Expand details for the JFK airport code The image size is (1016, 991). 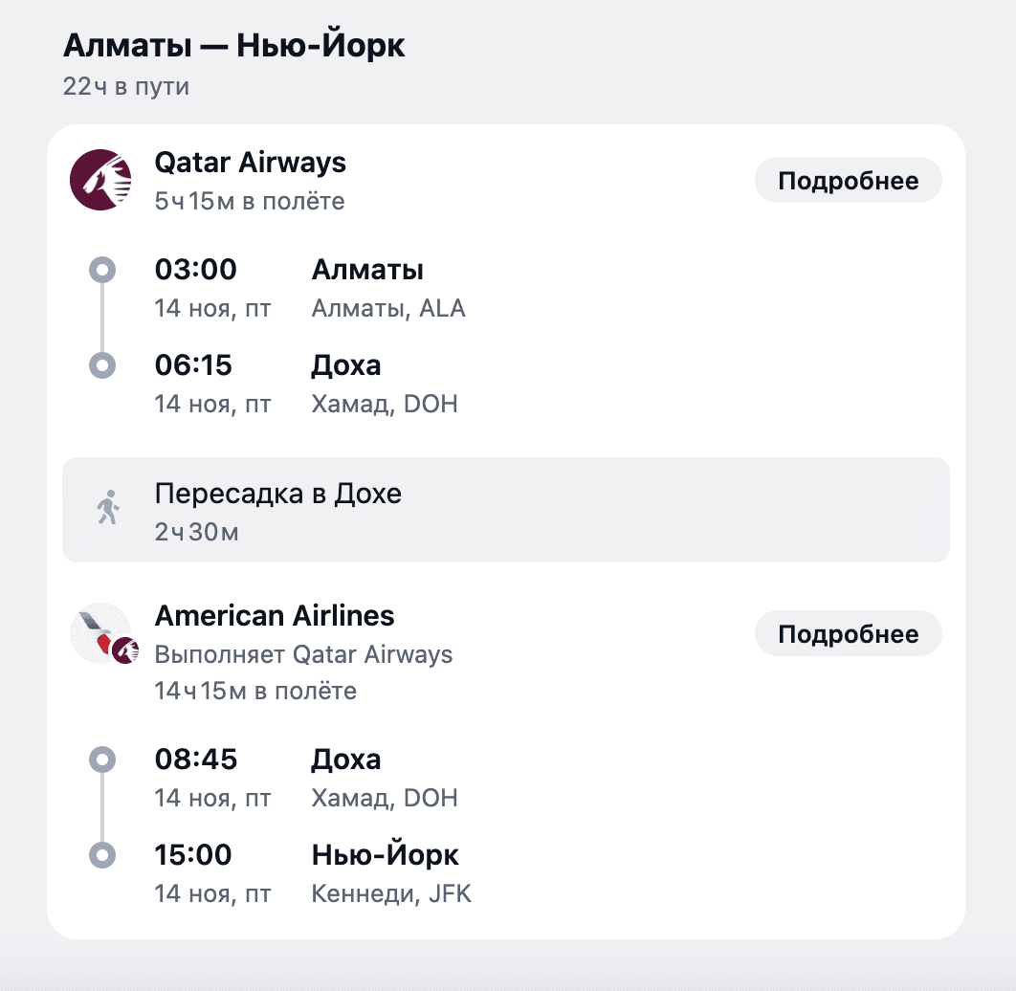coord(451,894)
